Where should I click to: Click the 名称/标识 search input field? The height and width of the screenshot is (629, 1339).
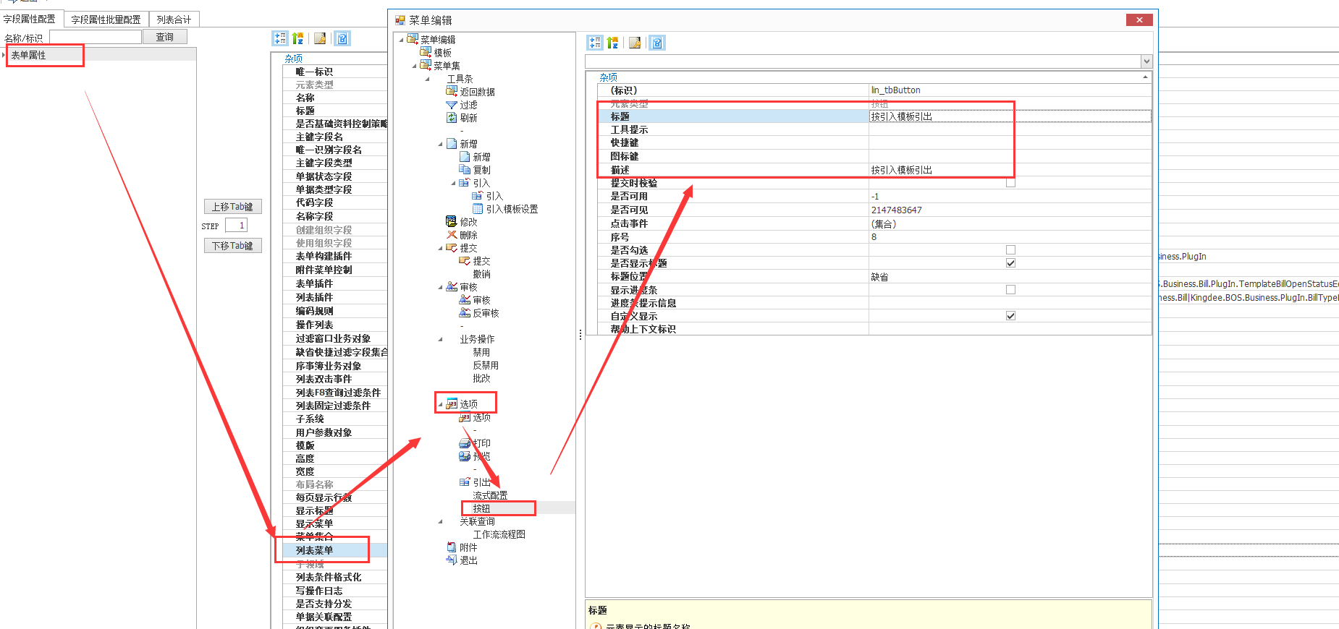(x=96, y=37)
